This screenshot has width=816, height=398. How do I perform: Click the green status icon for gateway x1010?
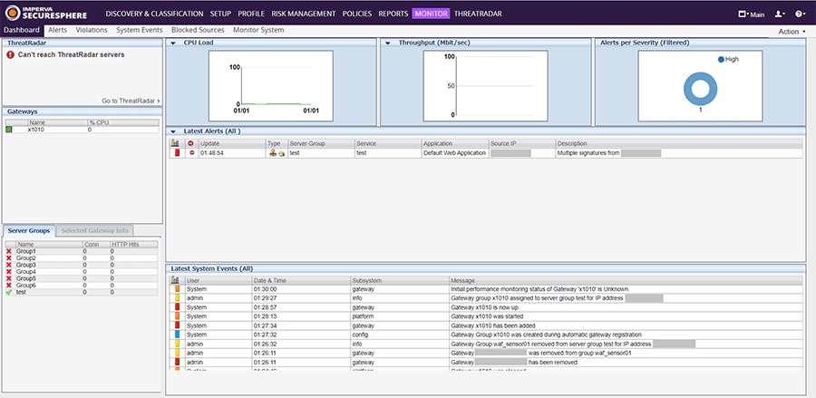(9, 130)
